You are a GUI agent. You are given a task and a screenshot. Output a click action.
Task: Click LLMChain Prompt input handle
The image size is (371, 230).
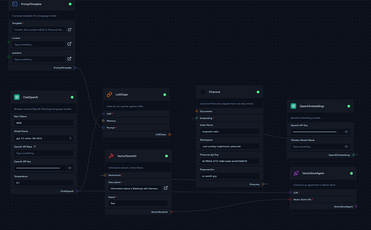point(103,128)
